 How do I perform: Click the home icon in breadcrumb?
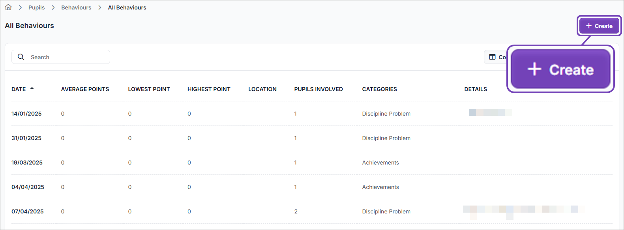pos(8,7)
